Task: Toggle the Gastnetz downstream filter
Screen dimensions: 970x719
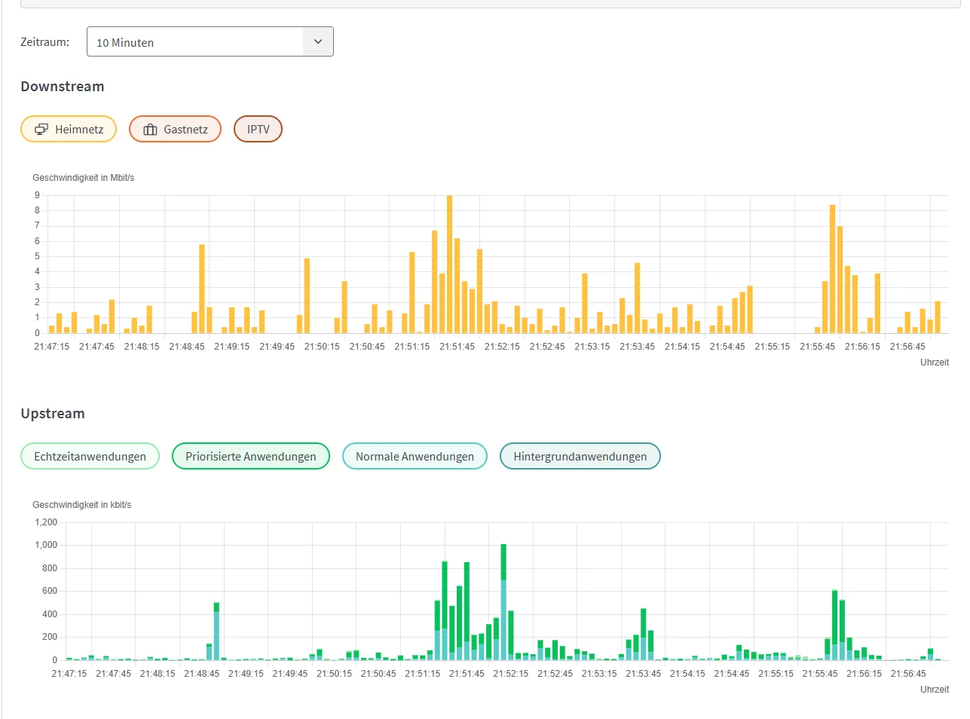Action: (175, 129)
